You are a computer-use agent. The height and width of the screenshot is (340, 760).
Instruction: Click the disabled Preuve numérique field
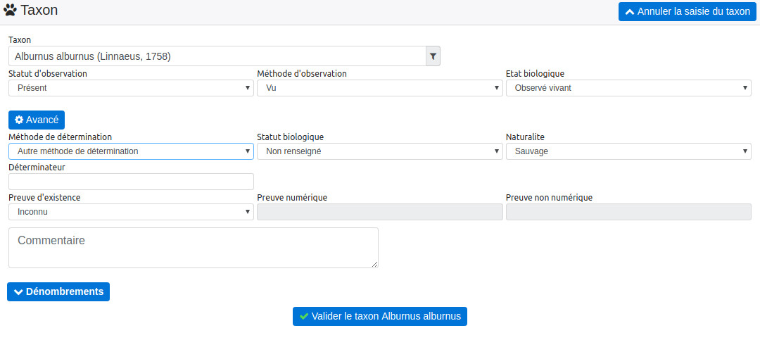(379, 212)
